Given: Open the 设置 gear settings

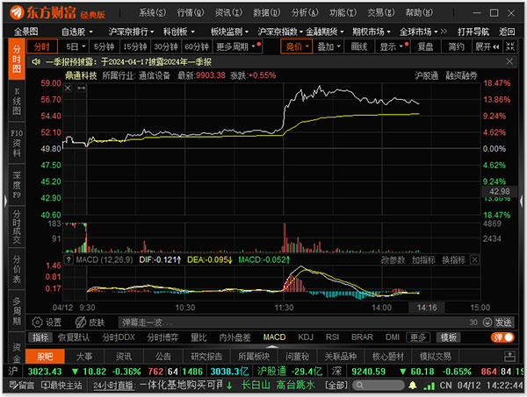Looking at the screenshot, I should [47, 323].
